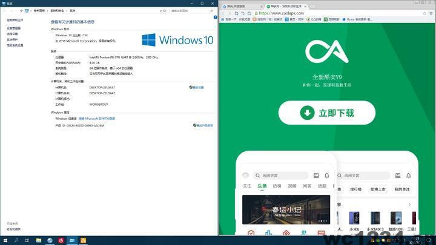Expand the right-phone list chevron arrow
The image size is (436, 245).
pos(409,204)
